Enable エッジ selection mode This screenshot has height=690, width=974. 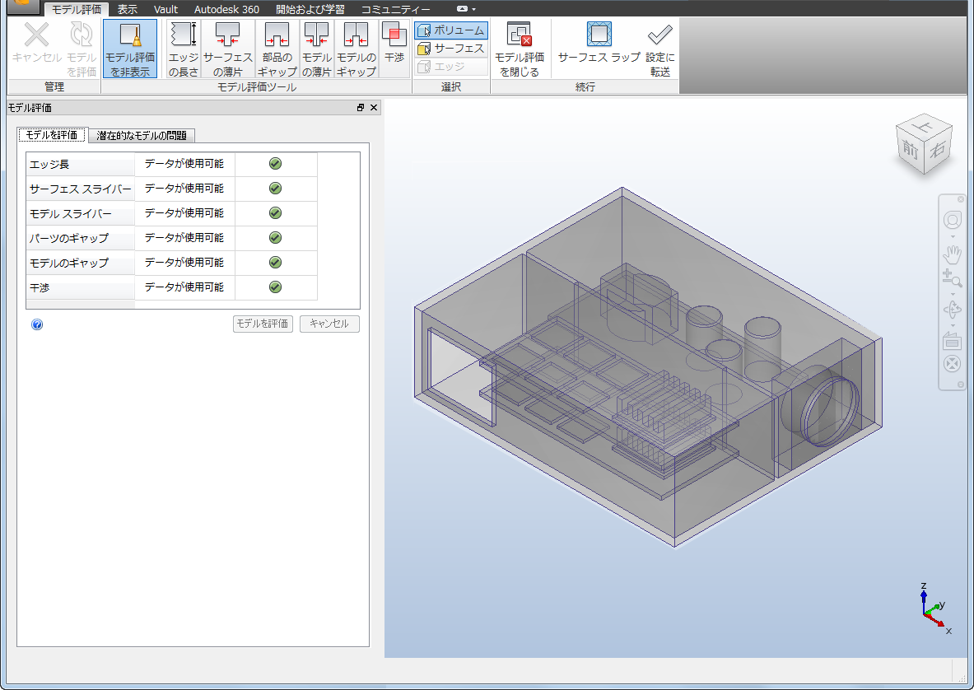(x=451, y=67)
